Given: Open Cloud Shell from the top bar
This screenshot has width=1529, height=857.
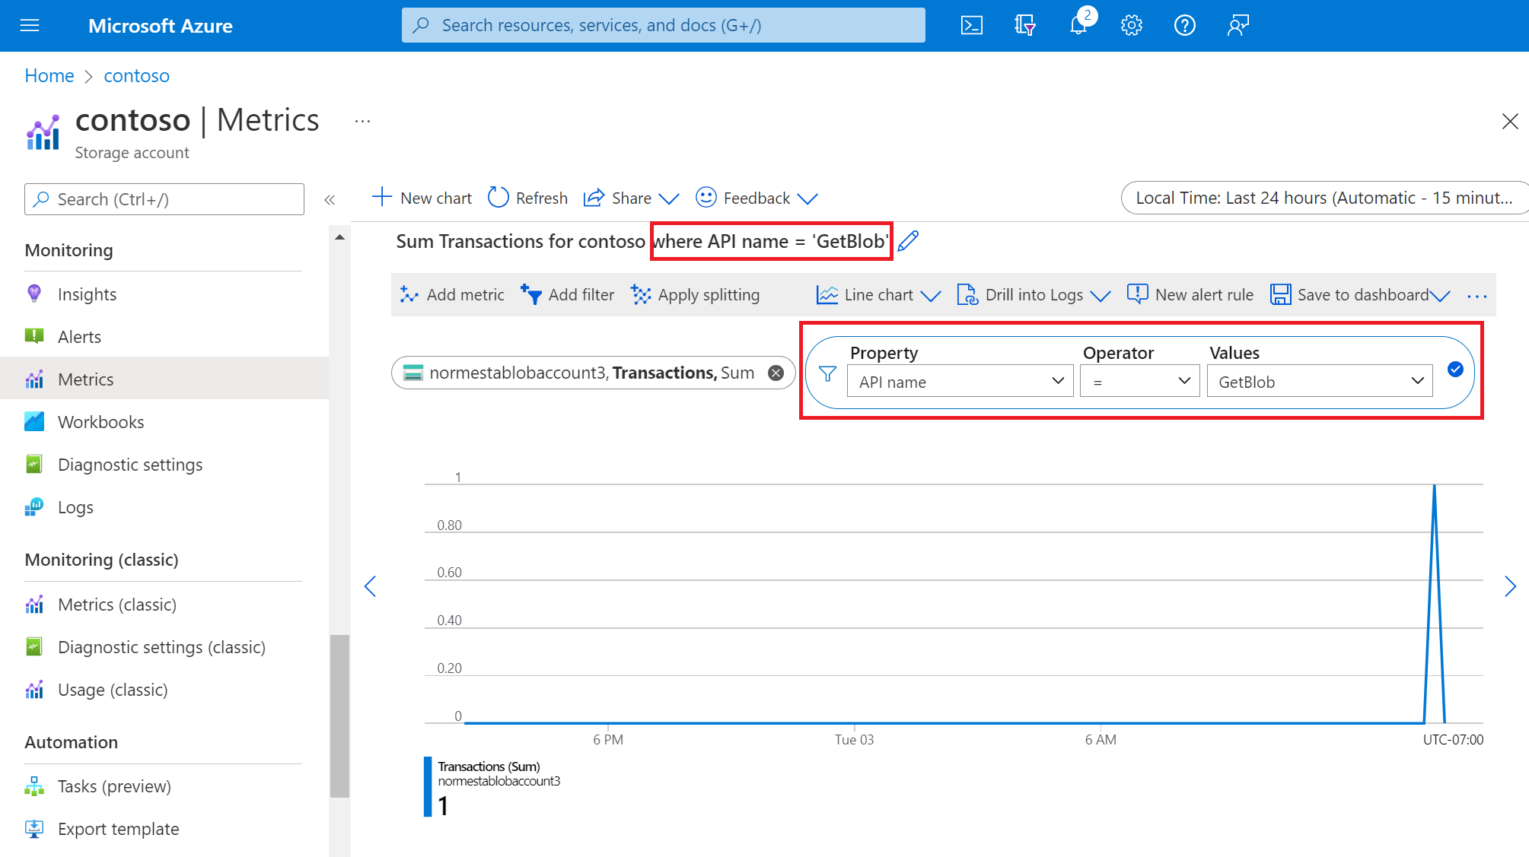Looking at the screenshot, I should pyautogui.click(x=972, y=26).
